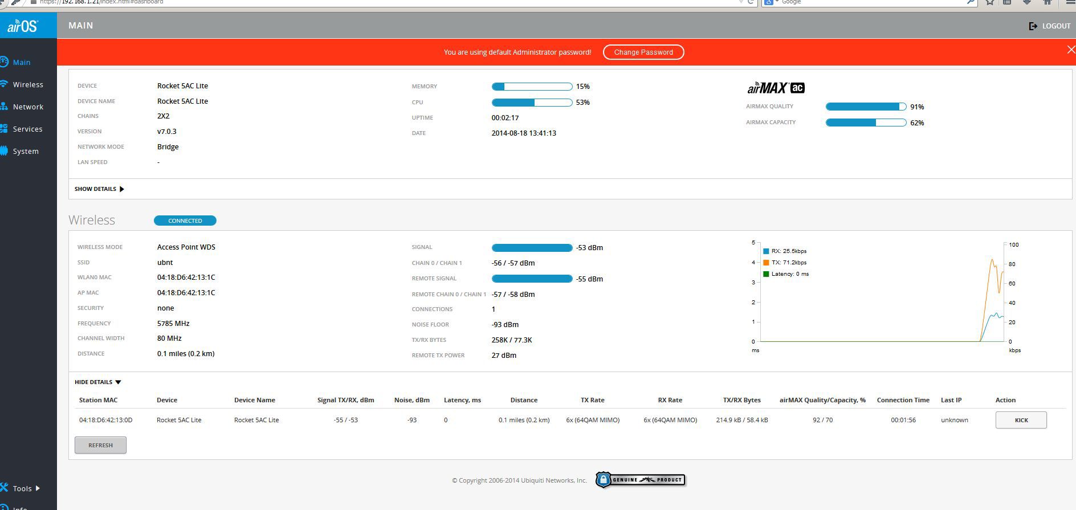Click the CPU usage bar
Image resolution: width=1076 pixels, height=510 pixels.
click(x=532, y=103)
